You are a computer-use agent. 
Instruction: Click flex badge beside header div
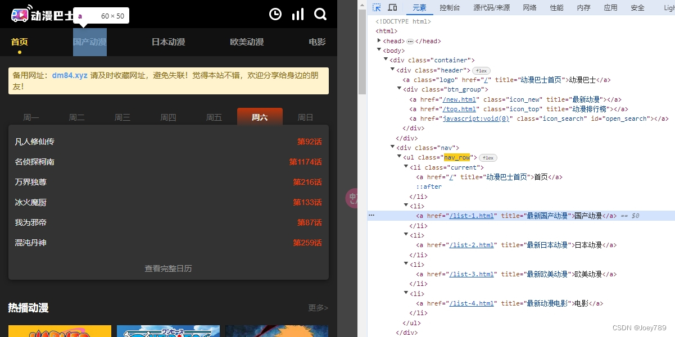pos(481,71)
